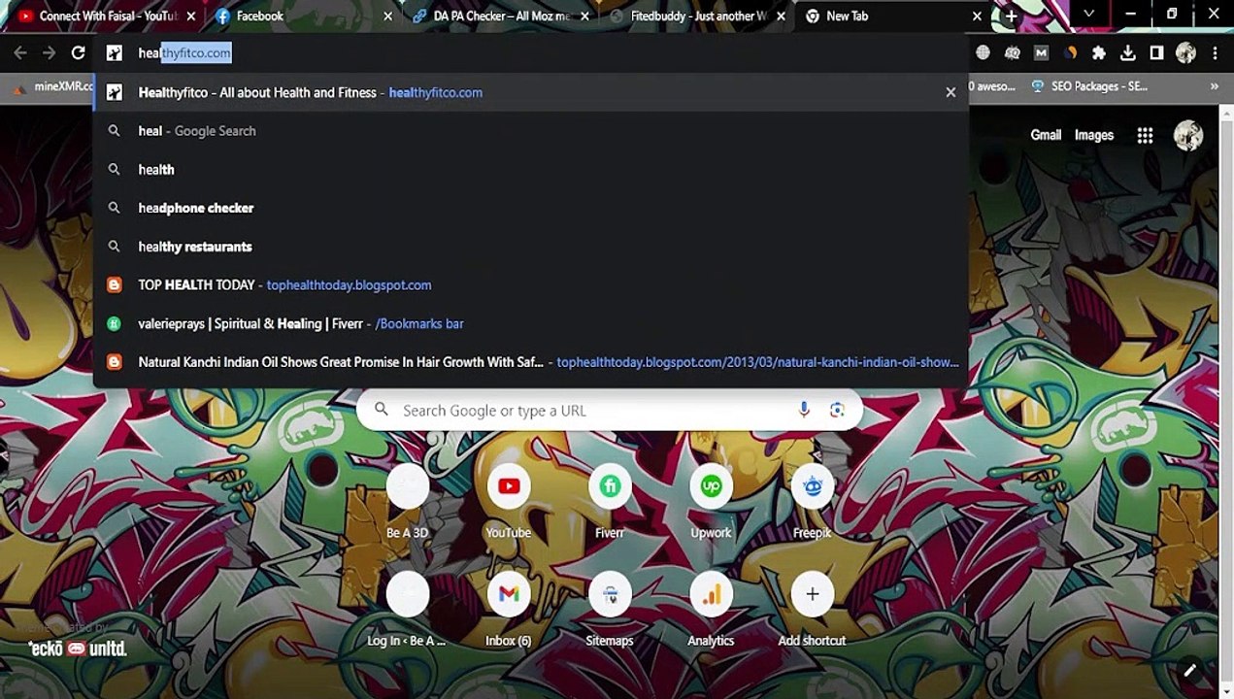Click the Google search box

tap(610, 410)
